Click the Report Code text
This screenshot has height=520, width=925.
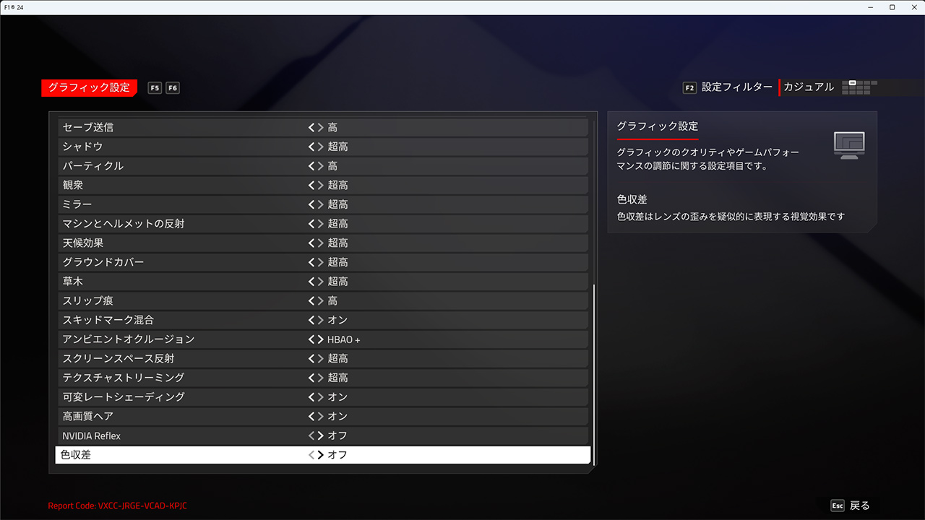click(118, 506)
